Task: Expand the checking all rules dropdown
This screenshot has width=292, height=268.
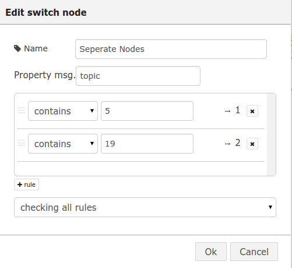Action: [x=145, y=207]
